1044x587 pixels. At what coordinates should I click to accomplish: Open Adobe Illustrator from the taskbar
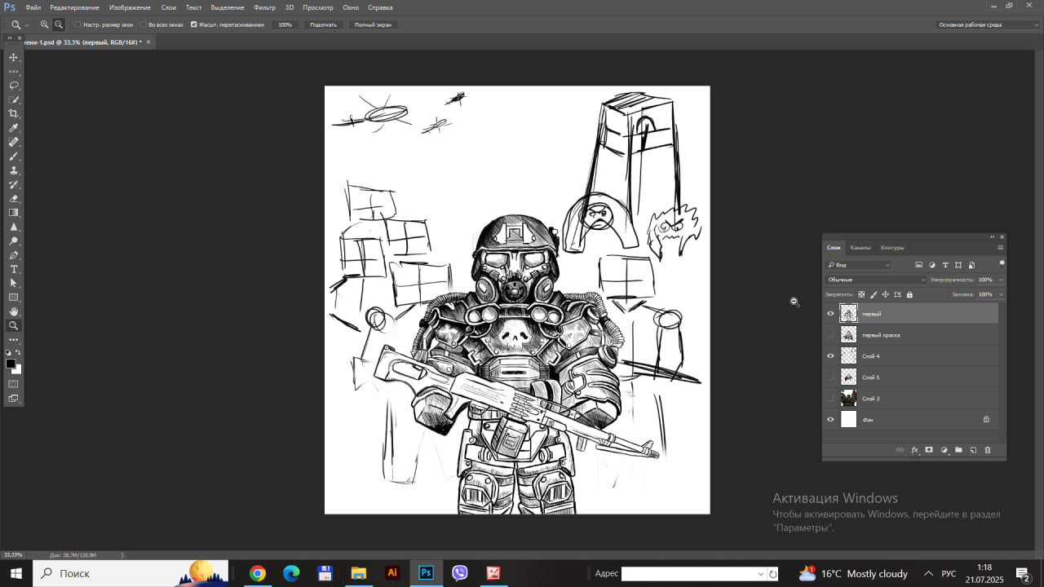pyautogui.click(x=392, y=573)
